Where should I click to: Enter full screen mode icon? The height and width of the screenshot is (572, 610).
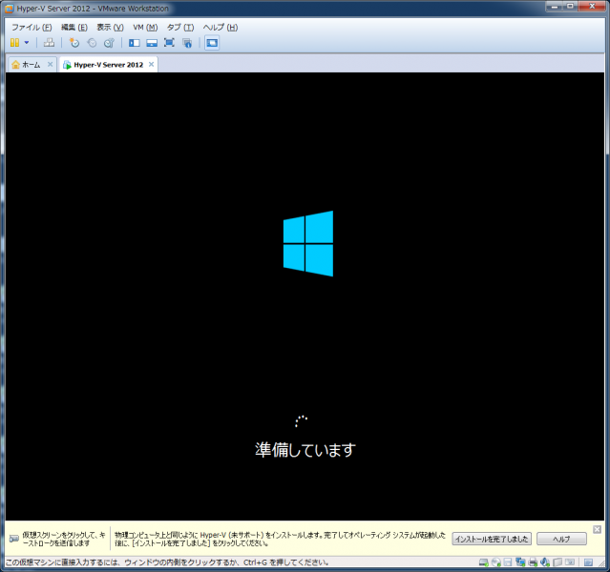coord(169,42)
